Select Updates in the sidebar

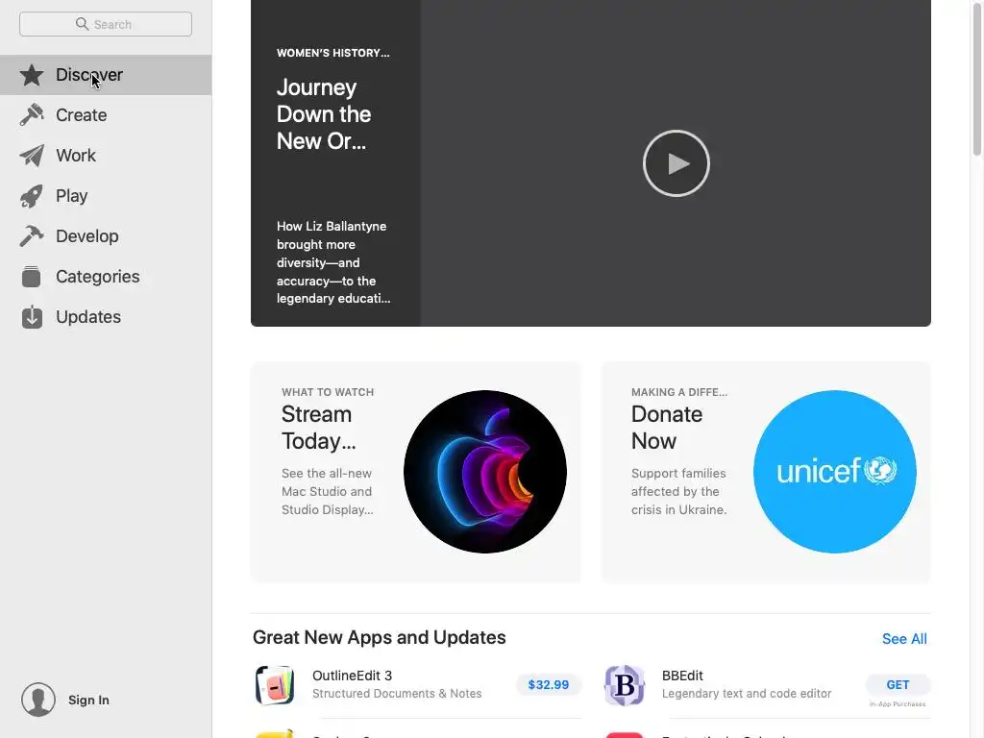tap(106, 317)
